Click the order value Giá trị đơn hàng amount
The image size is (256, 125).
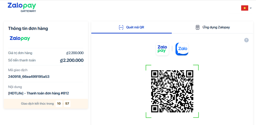(x=75, y=53)
